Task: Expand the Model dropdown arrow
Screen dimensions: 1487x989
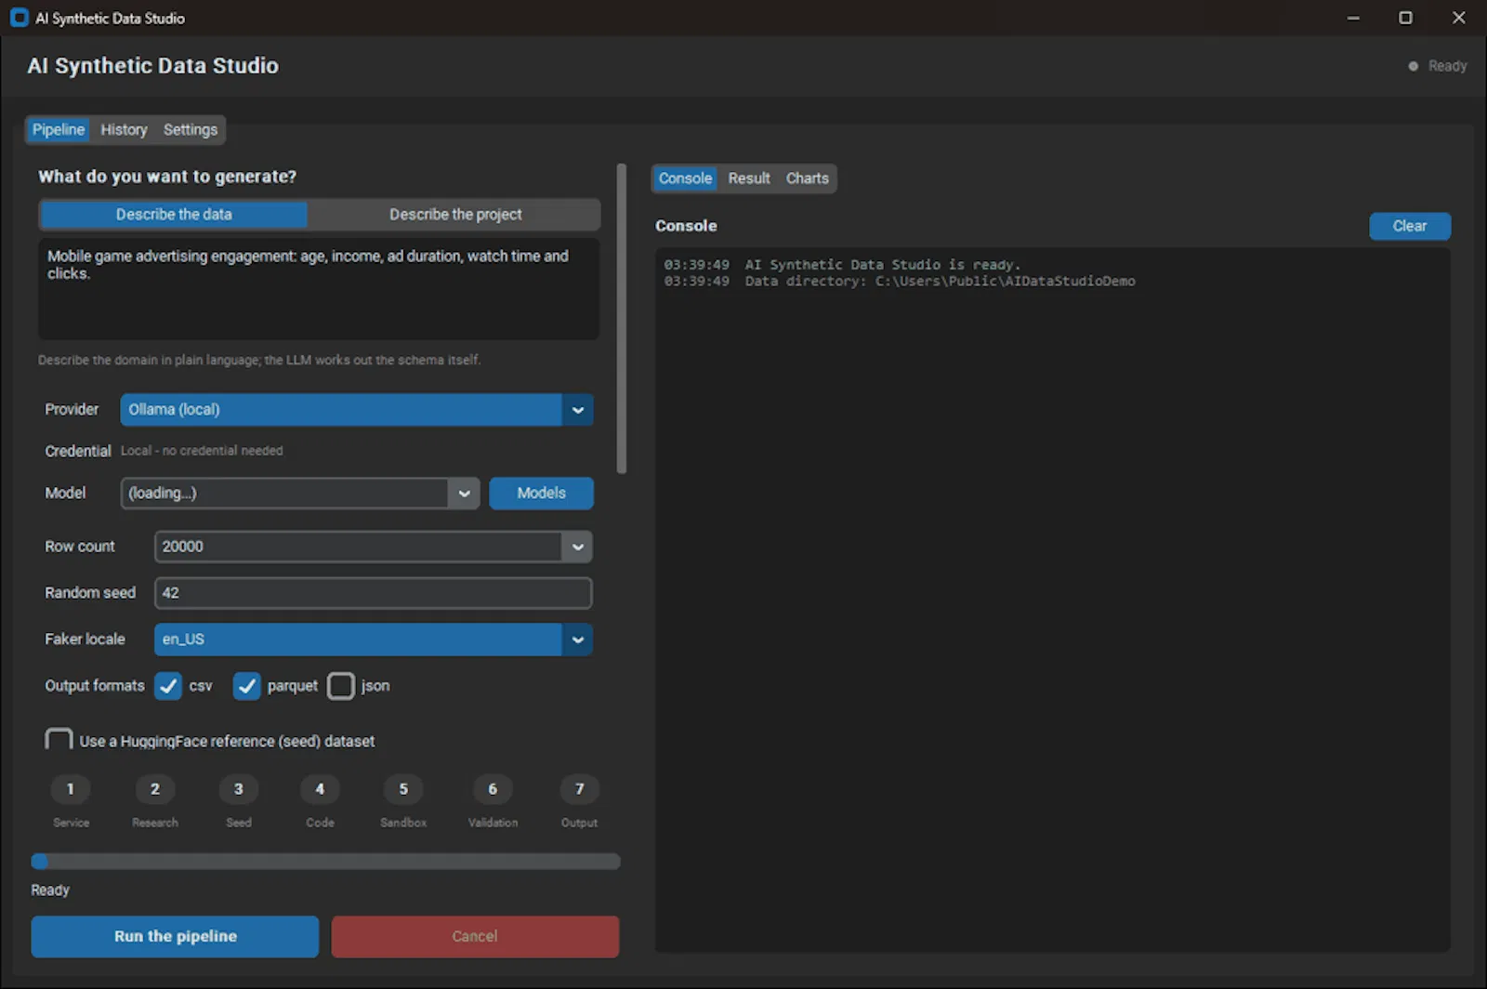Action: pyautogui.click(x=464, y=494)
